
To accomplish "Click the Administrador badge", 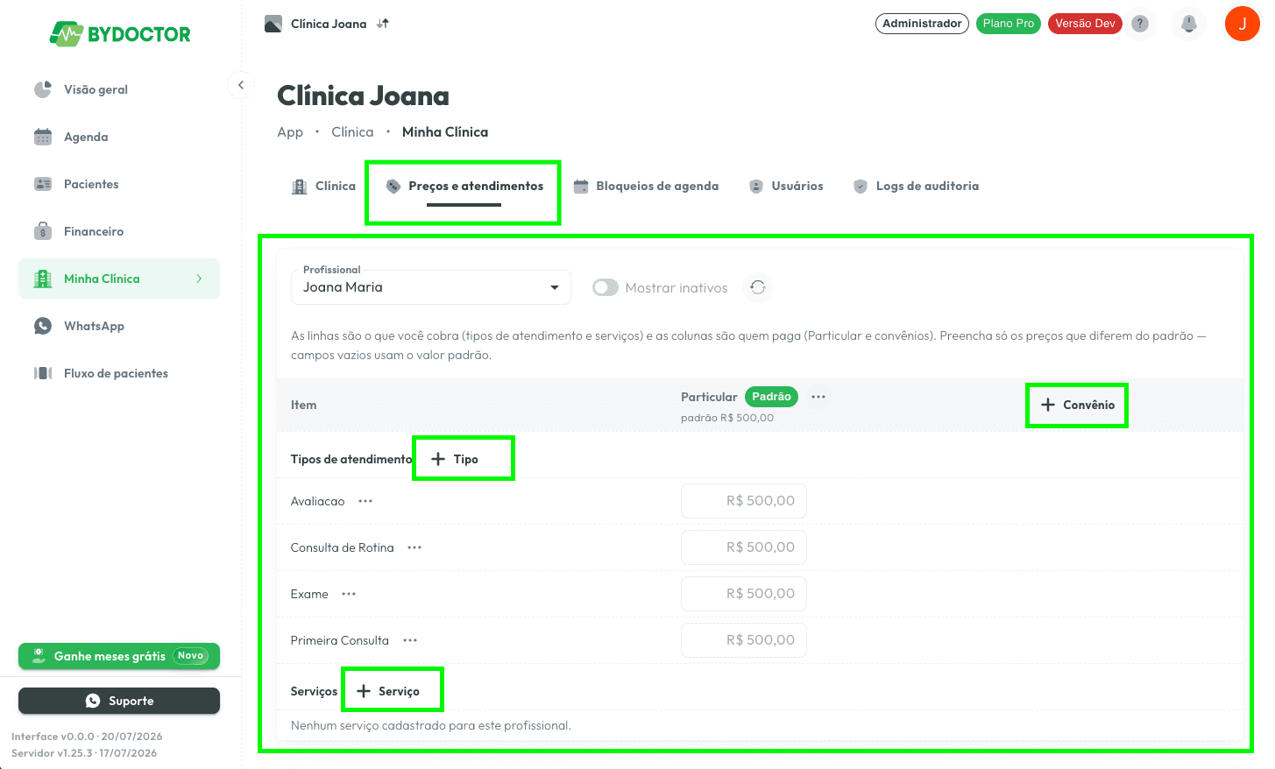I will coord(922,24).
